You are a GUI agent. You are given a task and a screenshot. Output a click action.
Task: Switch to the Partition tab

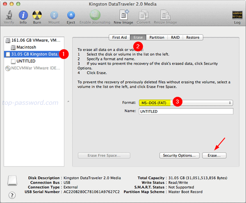click(x=157, y=37)
